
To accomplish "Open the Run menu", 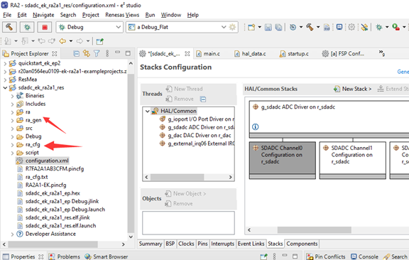I will point(150,15).
